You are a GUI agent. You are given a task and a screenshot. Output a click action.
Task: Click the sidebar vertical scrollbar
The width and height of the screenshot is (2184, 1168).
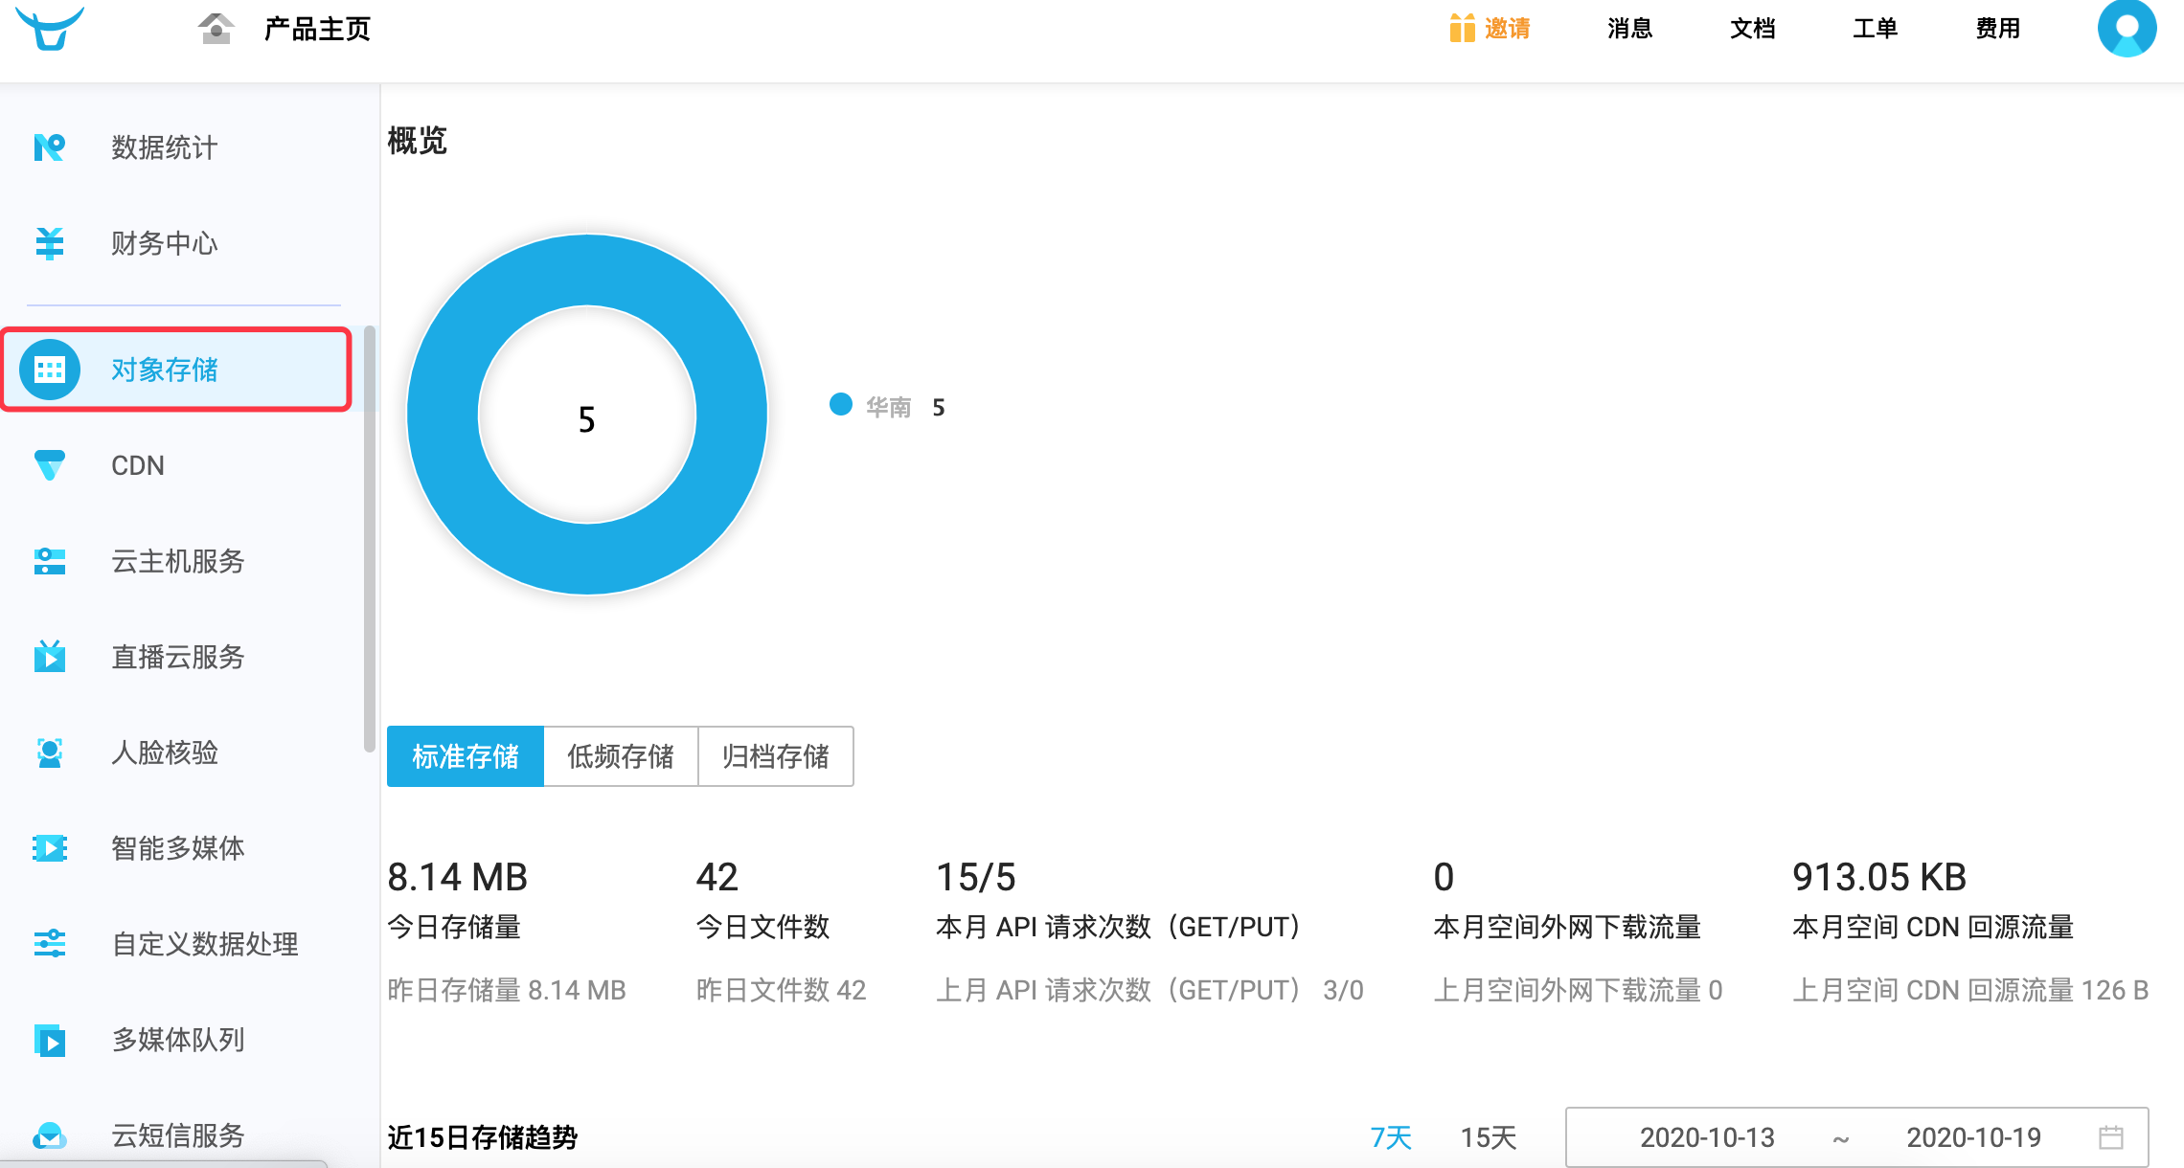pyautogui.click(x=370, y=539)
